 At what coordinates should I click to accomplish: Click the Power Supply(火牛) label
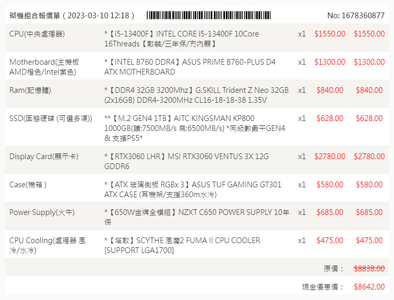click(x=42, y=212)
